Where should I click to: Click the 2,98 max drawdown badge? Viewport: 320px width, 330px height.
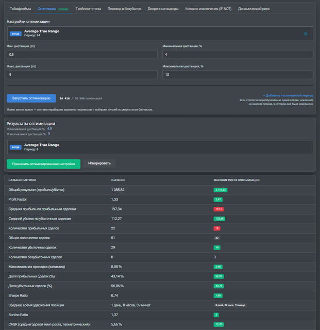pyautogui.click(x=218, y=267)
